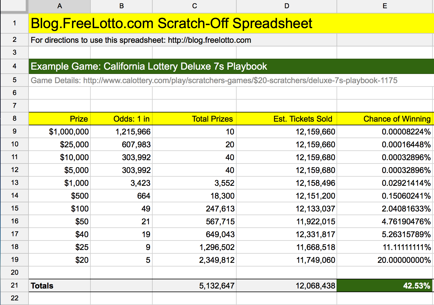
Task: Select the Example Game green header cell
Action: pos(149,66)
